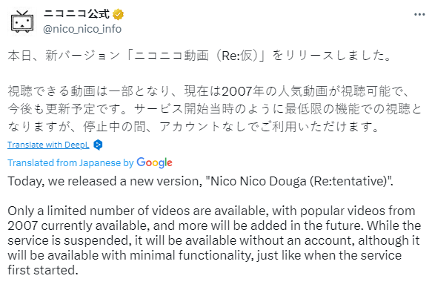Click the English sentence starting with Today
The width and height of the screenshot is (432, 290).
[x=200, y=182]
